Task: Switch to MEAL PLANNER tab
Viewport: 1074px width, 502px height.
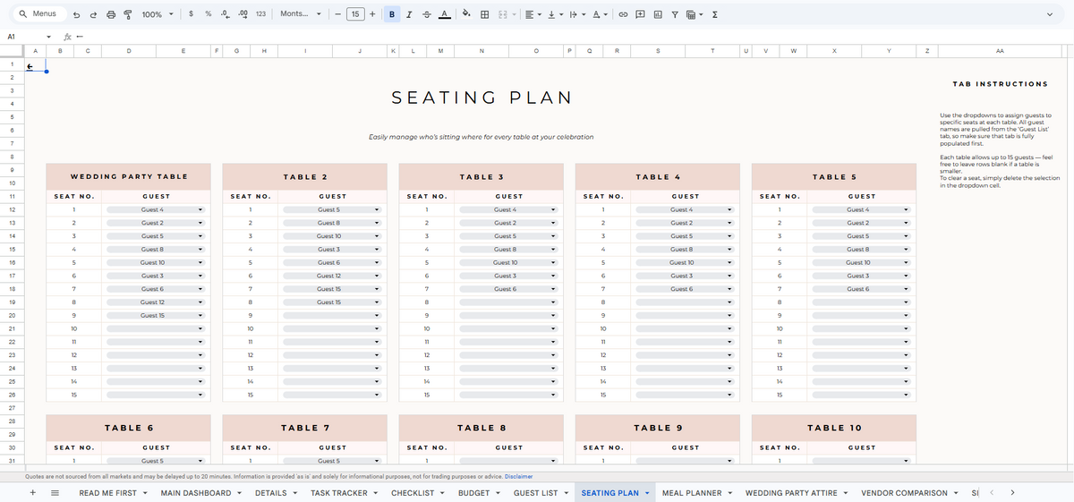Action: click(x=692, y=493)
